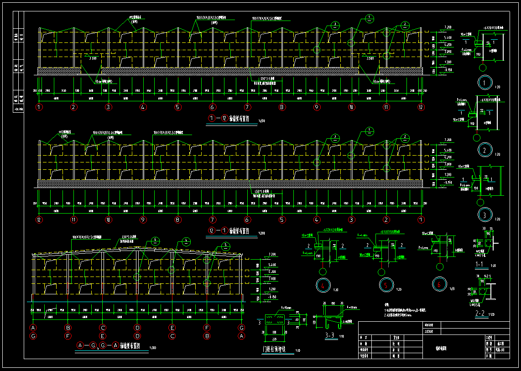The height and width of the screenshot is (371, 521).
Task: Click the 2-2 section label
Action: (480, 314)
